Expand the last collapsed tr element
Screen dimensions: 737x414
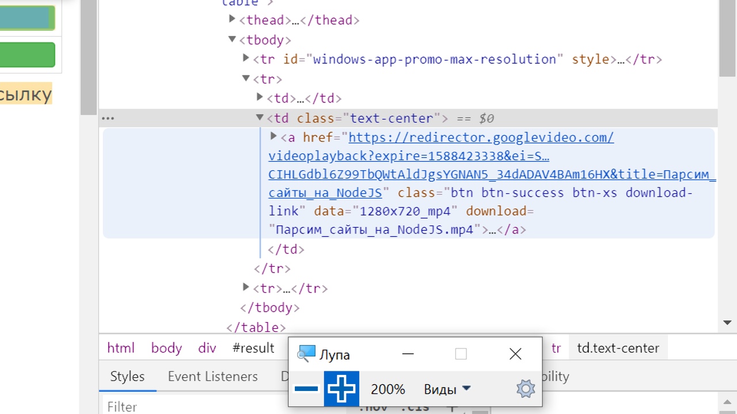click(246, 287)
